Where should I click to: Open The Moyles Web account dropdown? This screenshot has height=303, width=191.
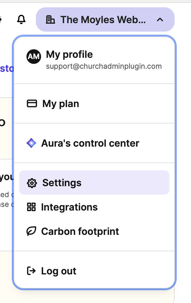103,20
